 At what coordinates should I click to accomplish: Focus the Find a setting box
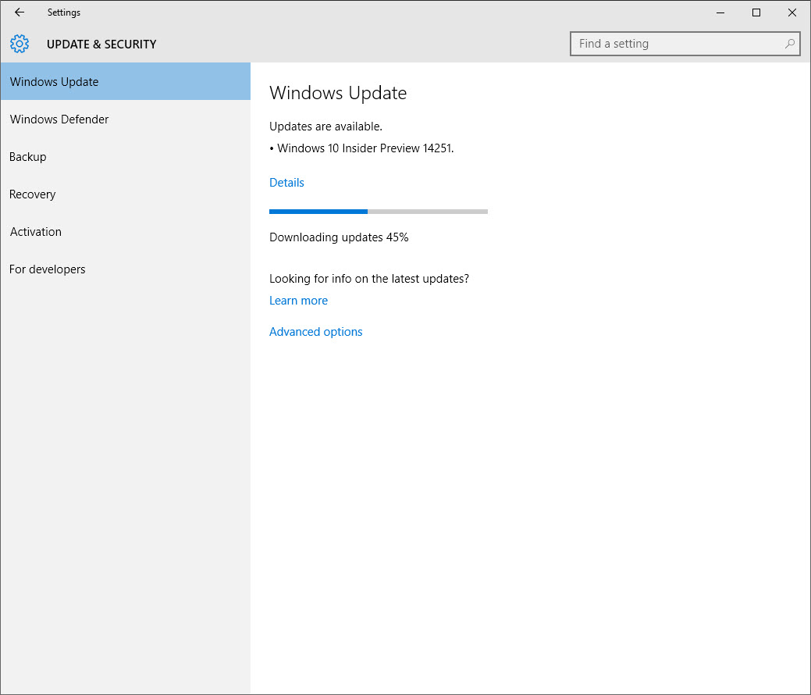[x=685, y=44]
